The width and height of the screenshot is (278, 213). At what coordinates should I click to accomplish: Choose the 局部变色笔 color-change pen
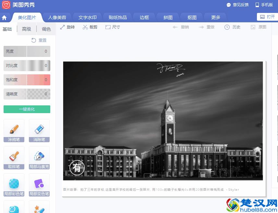pos(39,185)
